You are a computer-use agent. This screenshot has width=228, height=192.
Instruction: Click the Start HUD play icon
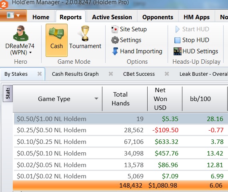point(177,29)
